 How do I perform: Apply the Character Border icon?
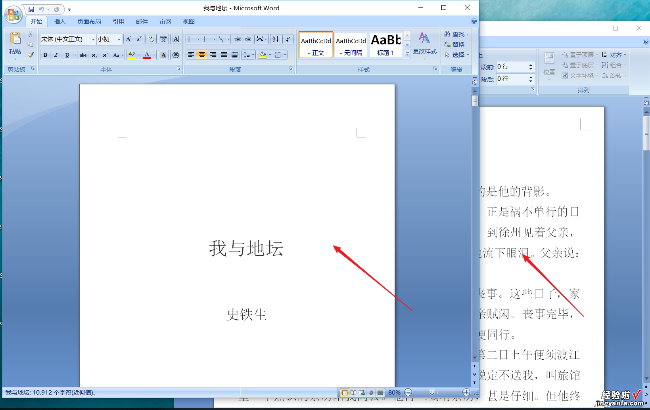click(176, 39)
